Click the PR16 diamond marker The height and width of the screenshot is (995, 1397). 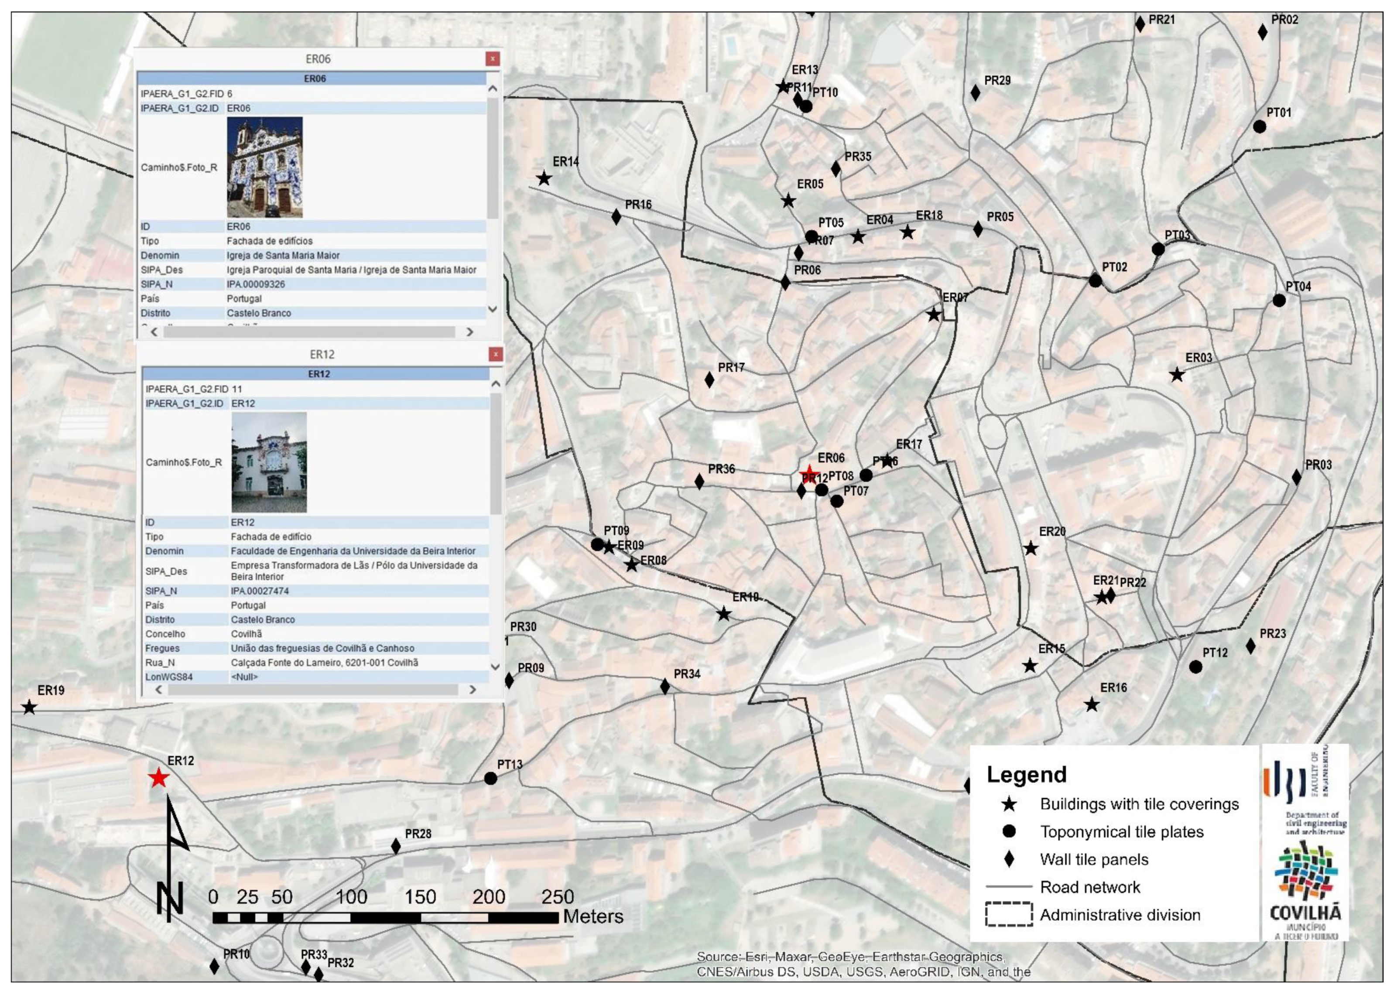click(616, 217)
